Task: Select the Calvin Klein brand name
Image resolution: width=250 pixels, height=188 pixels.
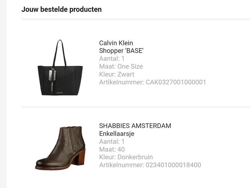Action: point(116,43)
